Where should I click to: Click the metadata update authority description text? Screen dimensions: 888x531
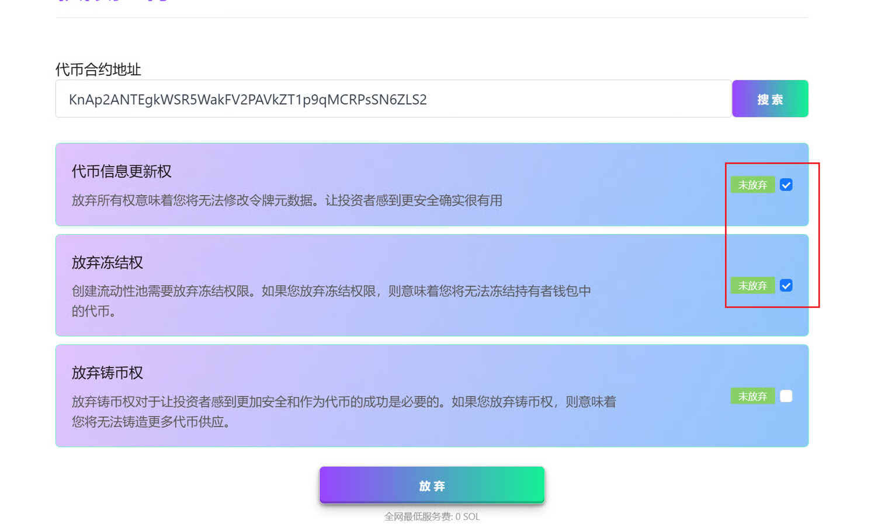pyautogui.click(x=287, y=200)
